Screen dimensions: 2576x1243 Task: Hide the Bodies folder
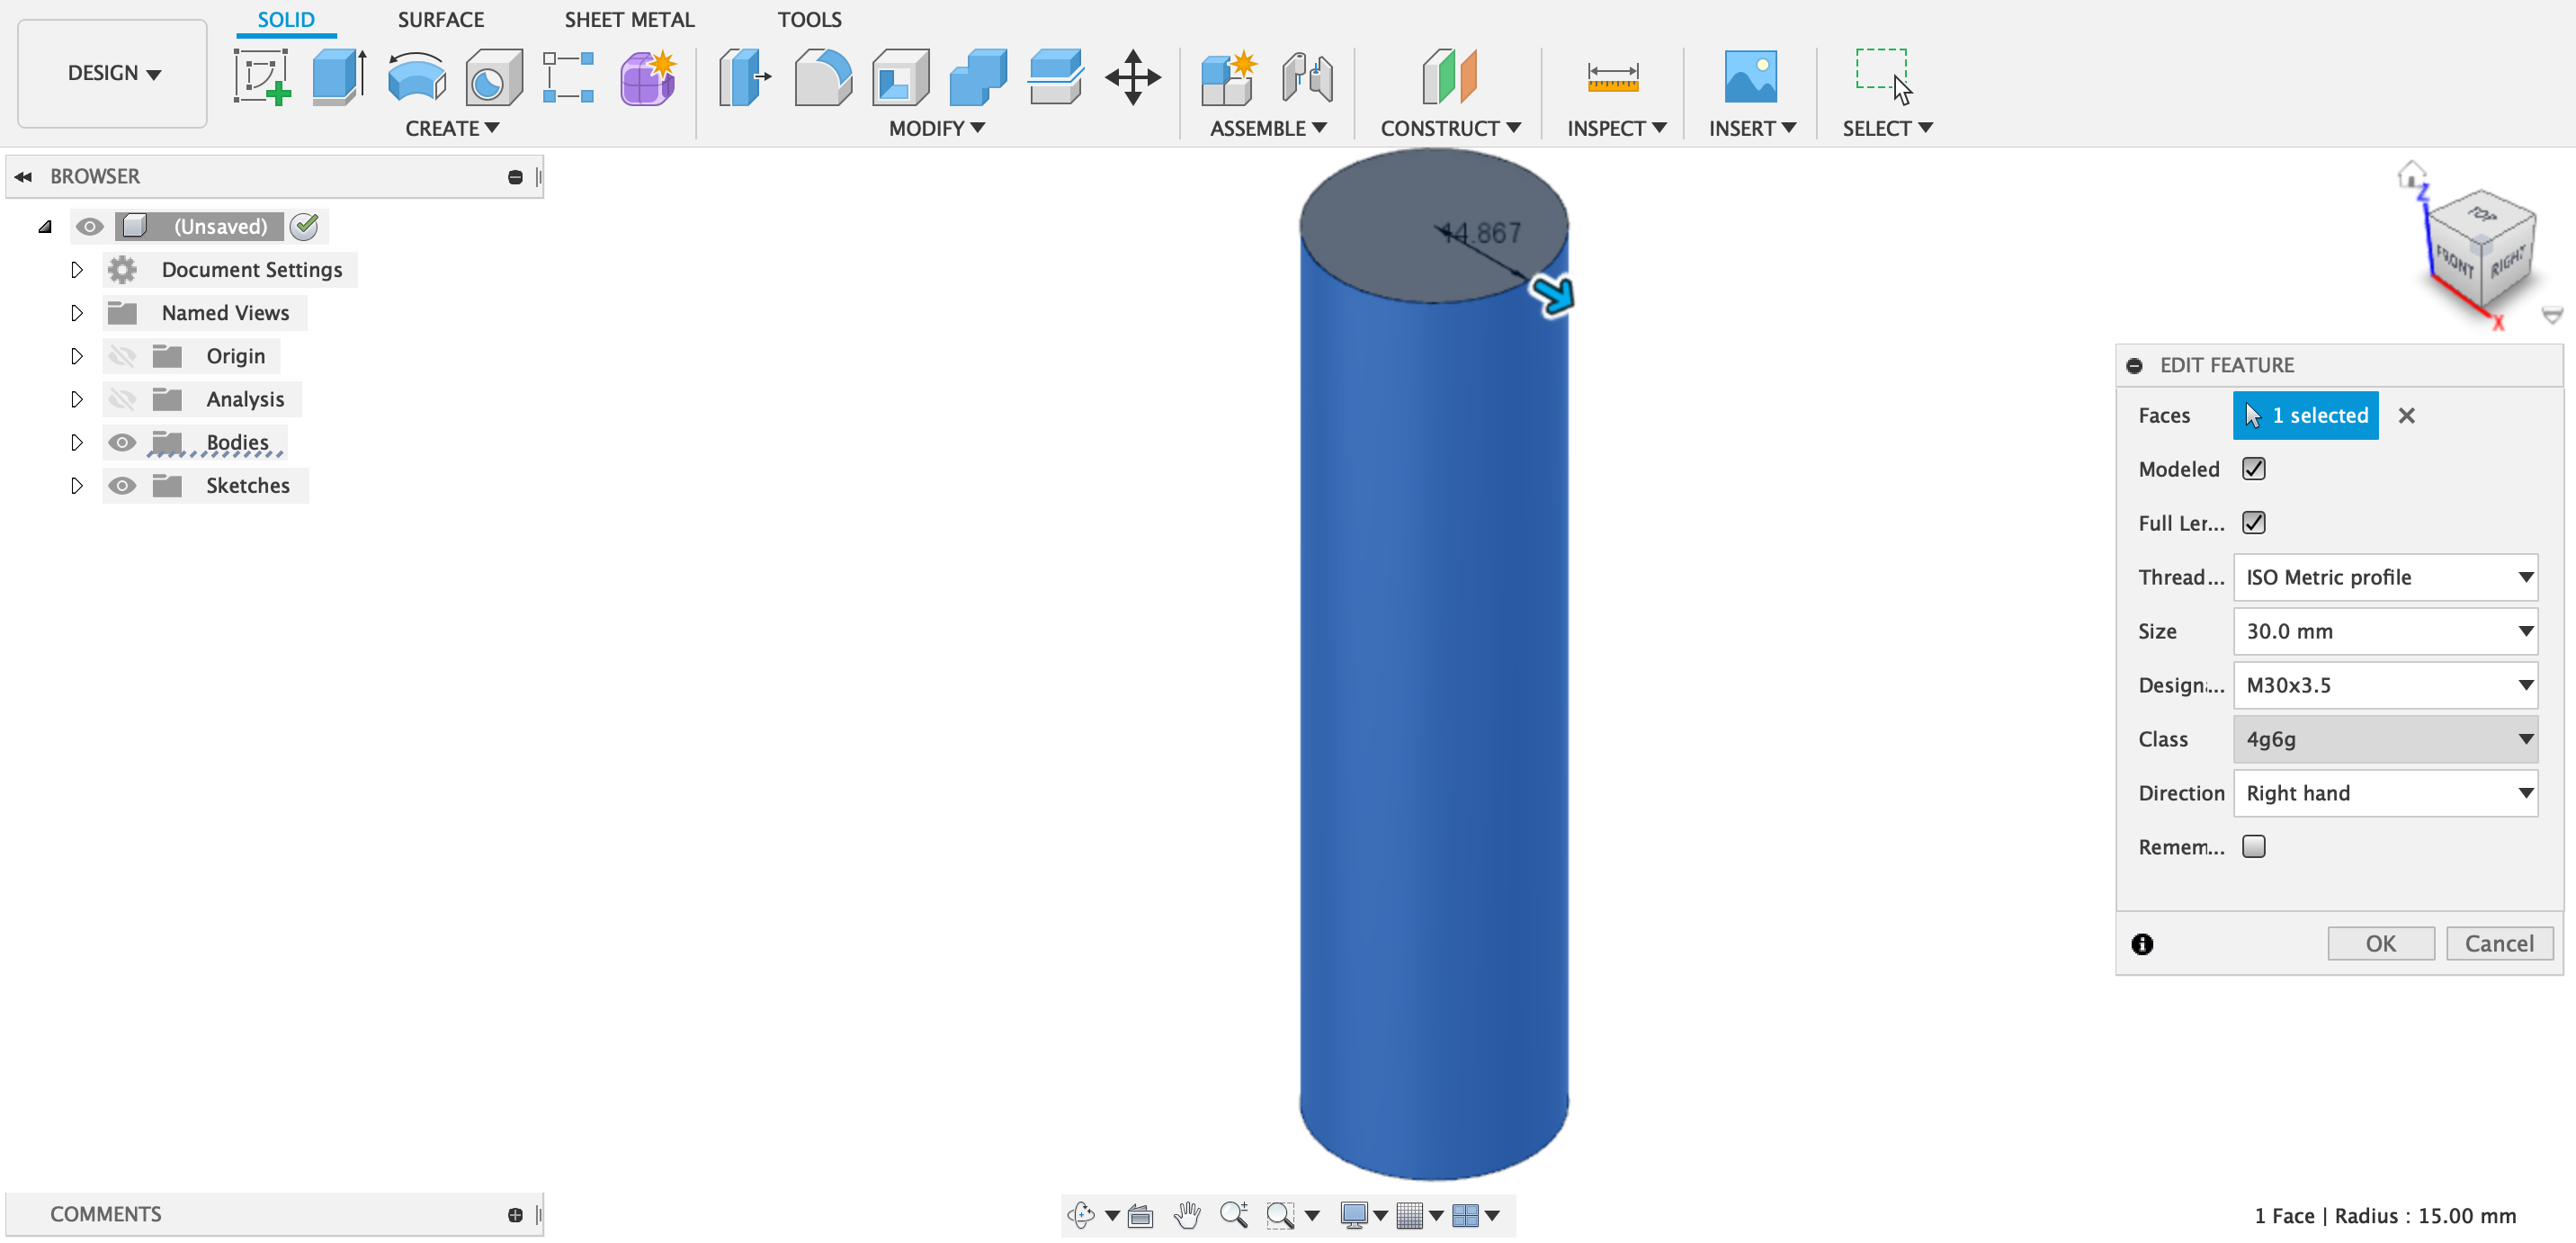122,442
